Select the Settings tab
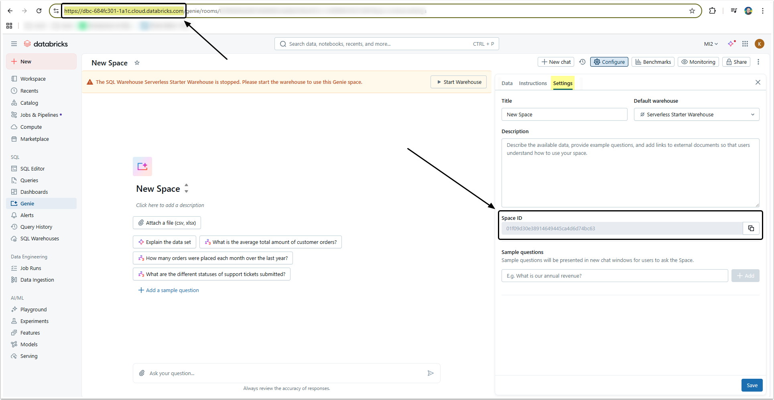774x400 pixels. tap(563, 83)
